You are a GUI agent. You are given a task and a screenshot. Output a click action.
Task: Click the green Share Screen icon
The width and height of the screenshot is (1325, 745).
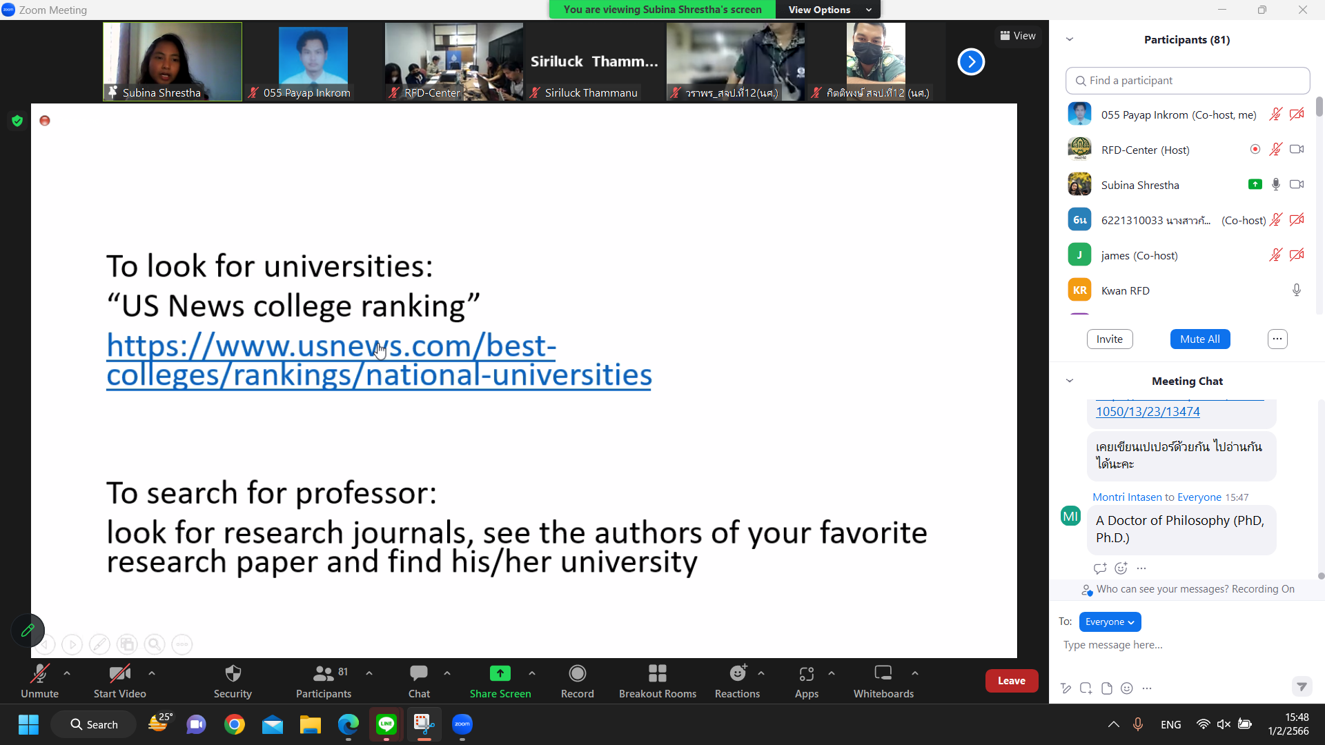coord(500,673)
